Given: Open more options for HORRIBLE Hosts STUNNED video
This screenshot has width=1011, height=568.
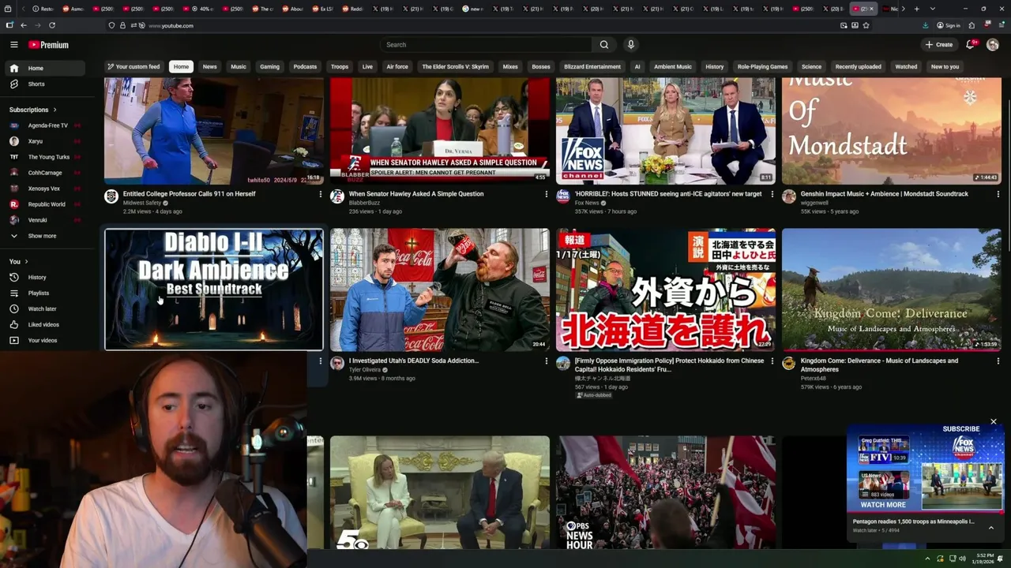Looking at the screenshot, I should tap(772, 194).
